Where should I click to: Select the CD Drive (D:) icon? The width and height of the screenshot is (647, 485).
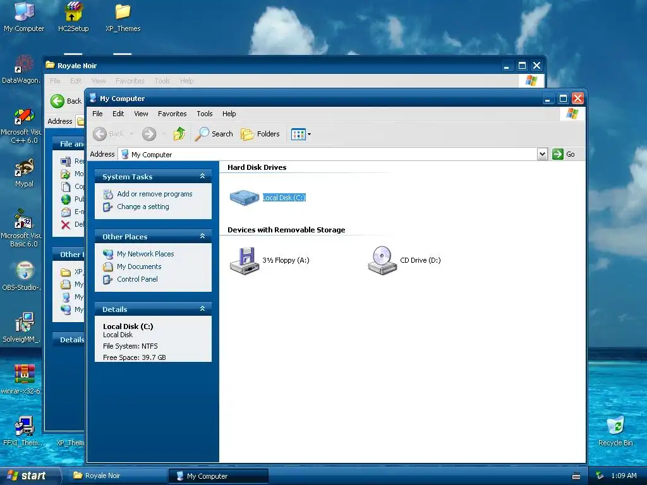382,260
